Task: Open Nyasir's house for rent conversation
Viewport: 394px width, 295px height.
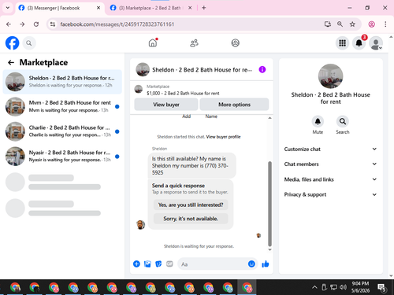Action: point(62,156)
